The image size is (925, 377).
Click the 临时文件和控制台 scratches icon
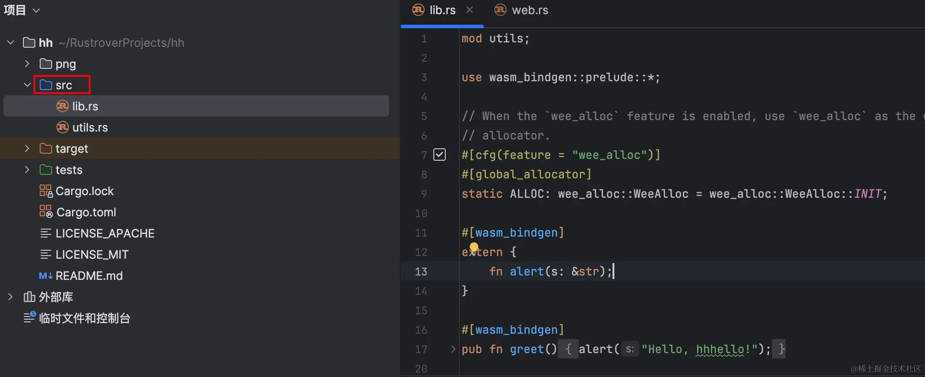[x=30, y=317]
